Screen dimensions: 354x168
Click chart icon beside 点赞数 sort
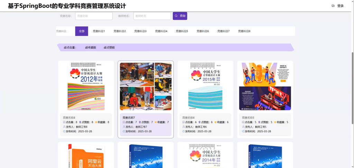pos(105,48)
